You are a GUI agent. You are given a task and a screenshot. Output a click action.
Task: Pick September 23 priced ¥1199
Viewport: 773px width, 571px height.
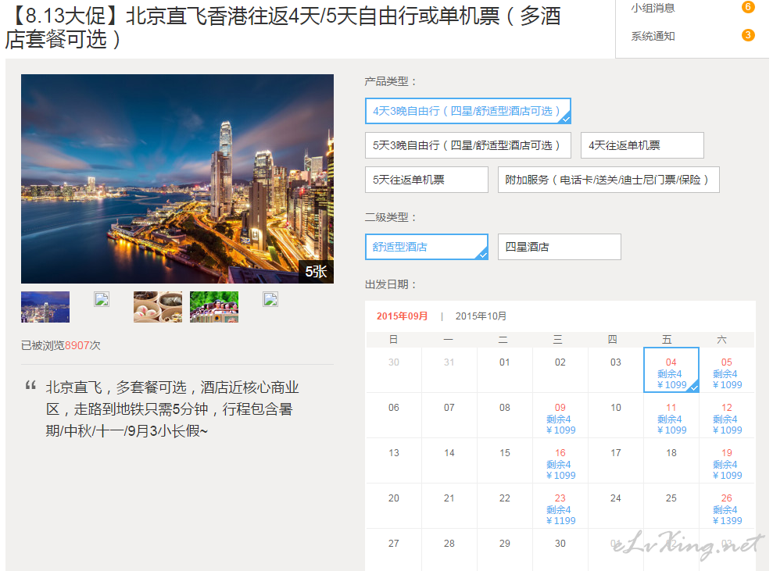pos(560,506)
